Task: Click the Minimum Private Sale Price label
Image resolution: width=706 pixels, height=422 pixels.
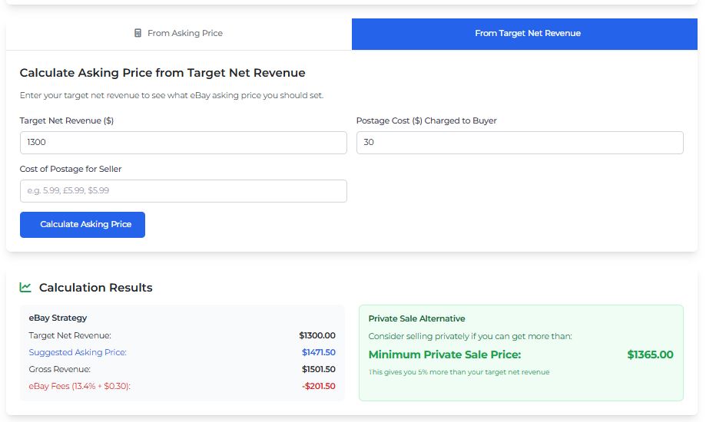Action: point(445,354)
